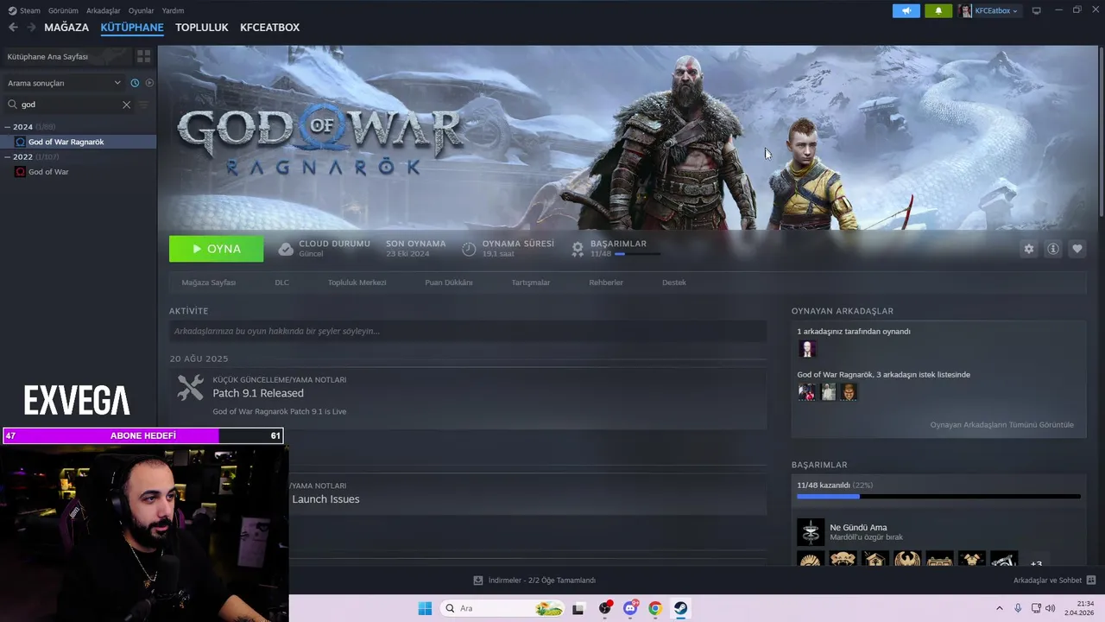The width and height of the screenshot is (1105, 622).
Task: Click the announcements megaphone icon
Action: pos(906,10)
